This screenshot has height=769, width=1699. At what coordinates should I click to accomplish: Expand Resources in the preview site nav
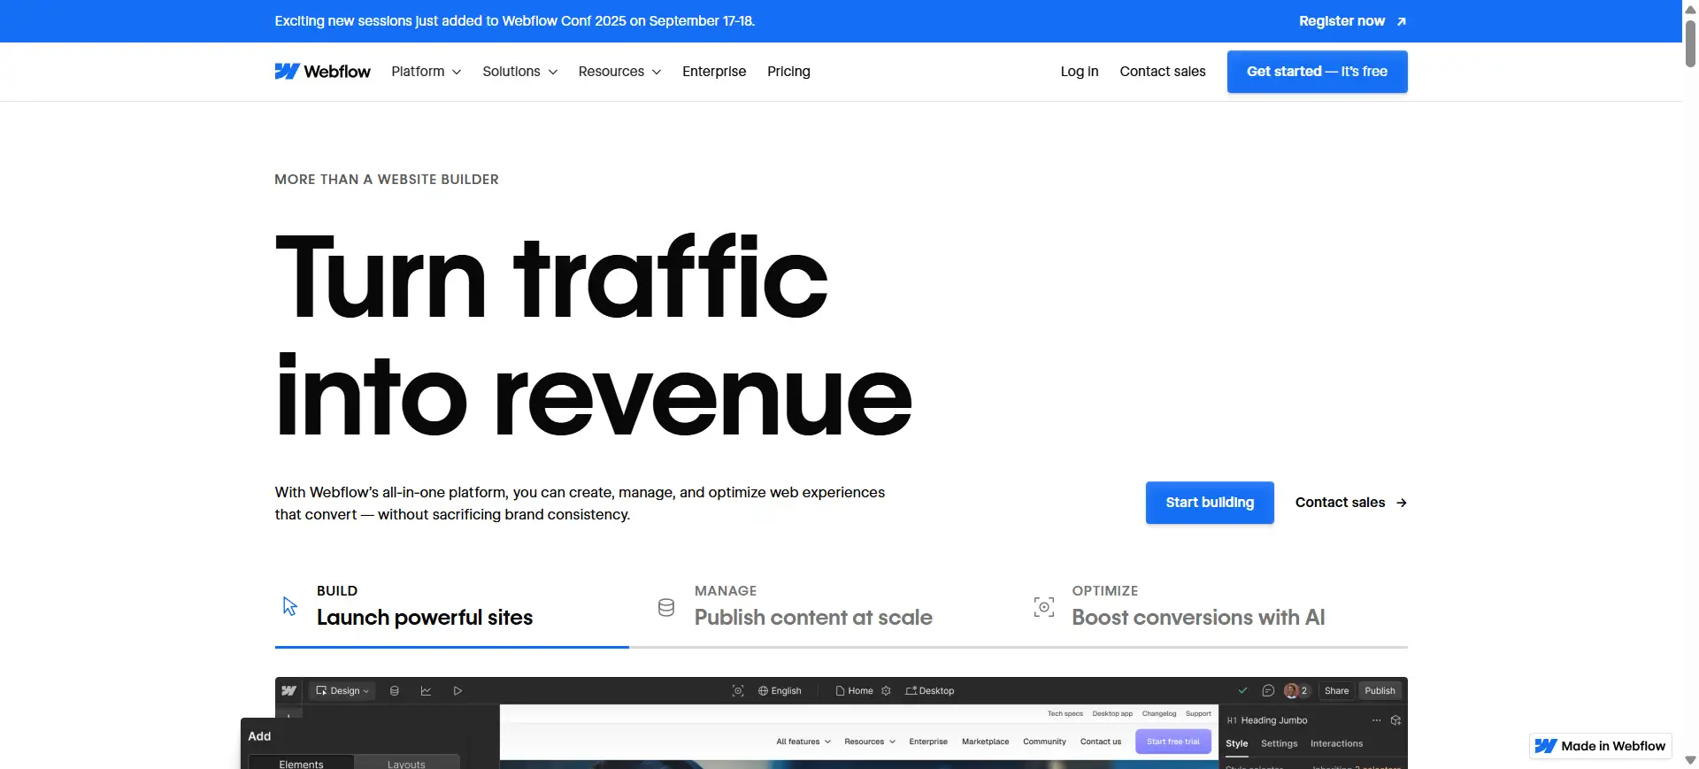[x=870, y=742]
